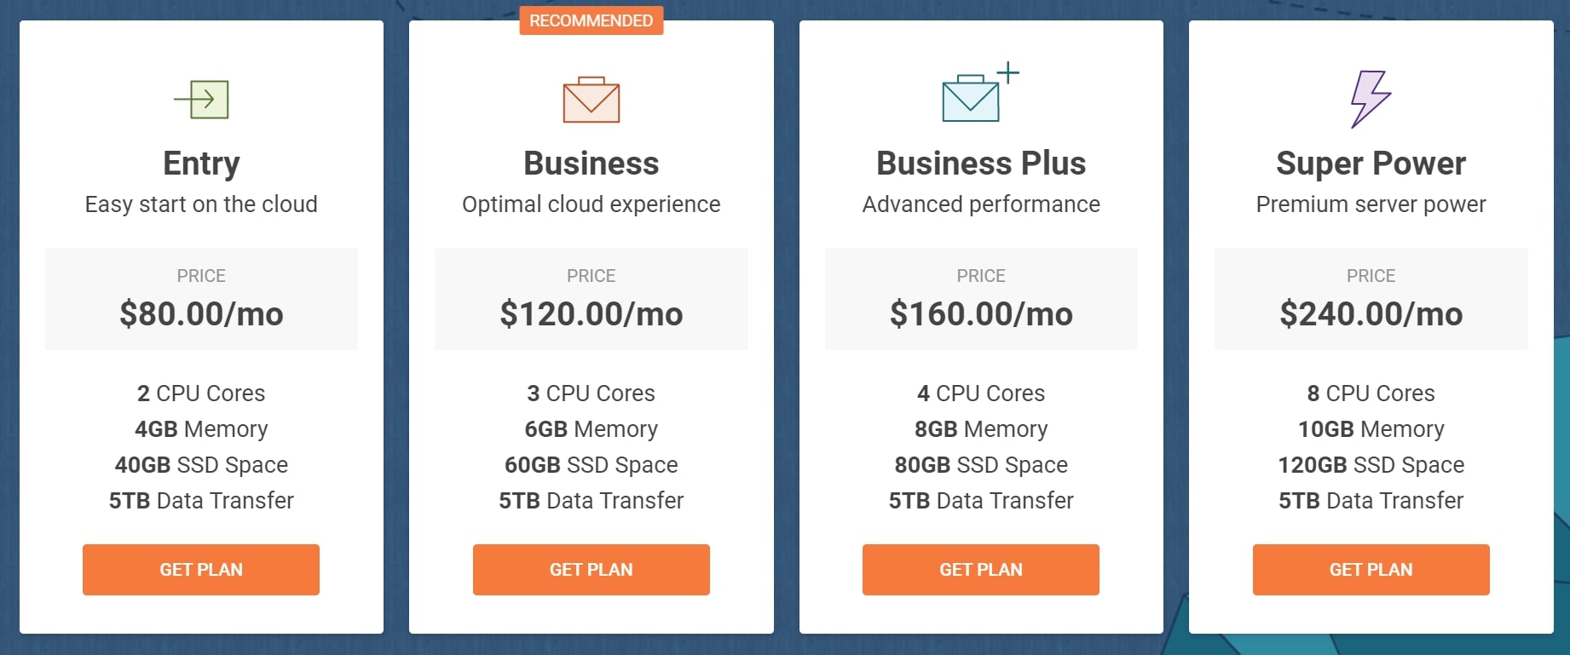This screenshot has height=655, width=1570.
Task: Get the Business plan
Action: [x=592, y=570]
